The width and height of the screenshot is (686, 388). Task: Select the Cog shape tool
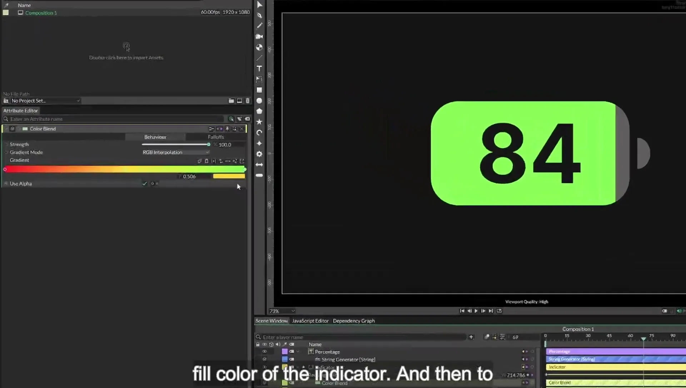259,154
